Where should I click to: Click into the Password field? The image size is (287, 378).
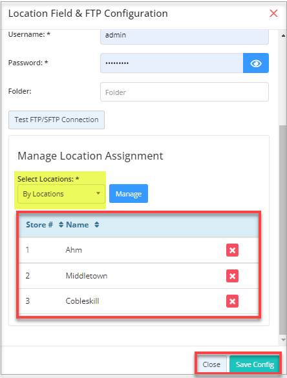point(172,63)
